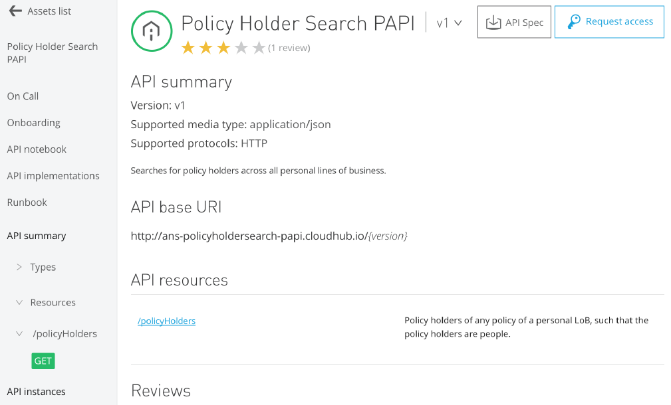Click the Policy Holder Search PAPI logo icon

[152, 31]
